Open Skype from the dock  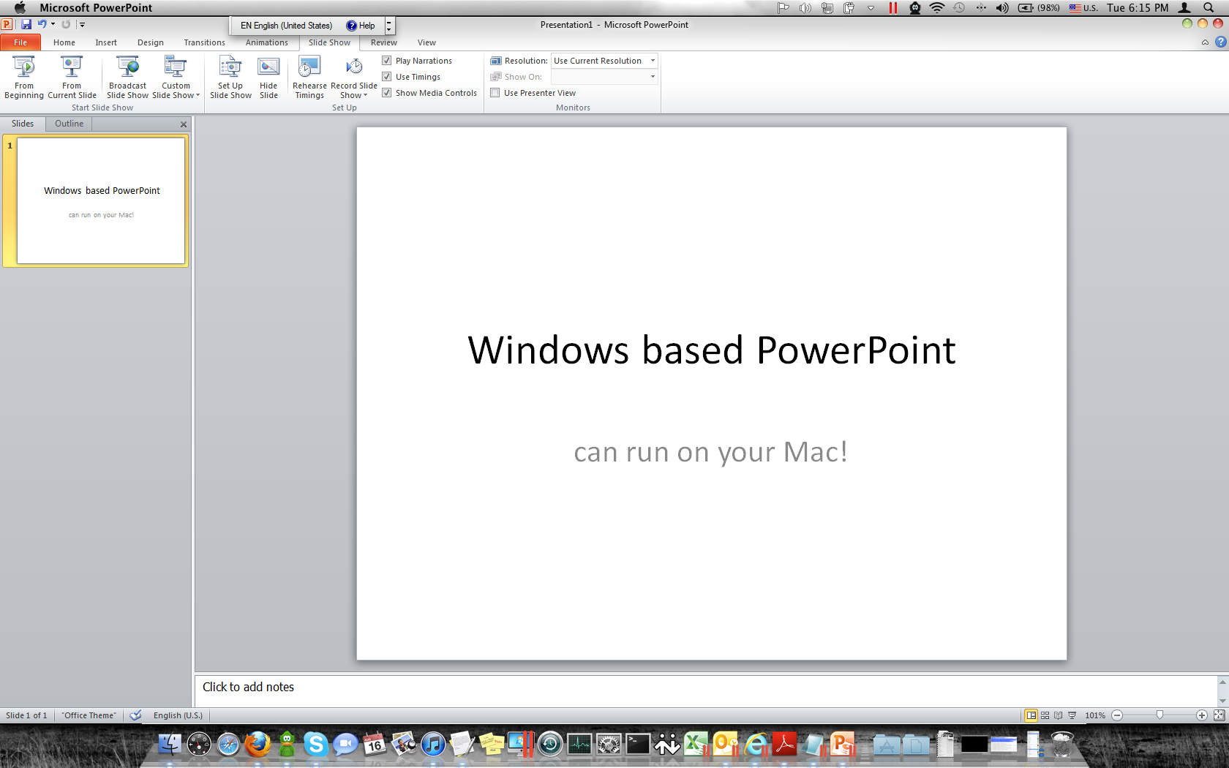click(316, 745)
